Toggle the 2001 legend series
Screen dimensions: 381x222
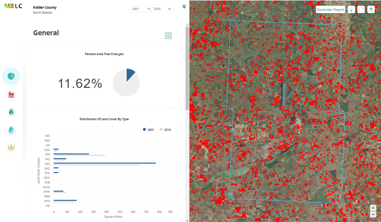[148, 130]
